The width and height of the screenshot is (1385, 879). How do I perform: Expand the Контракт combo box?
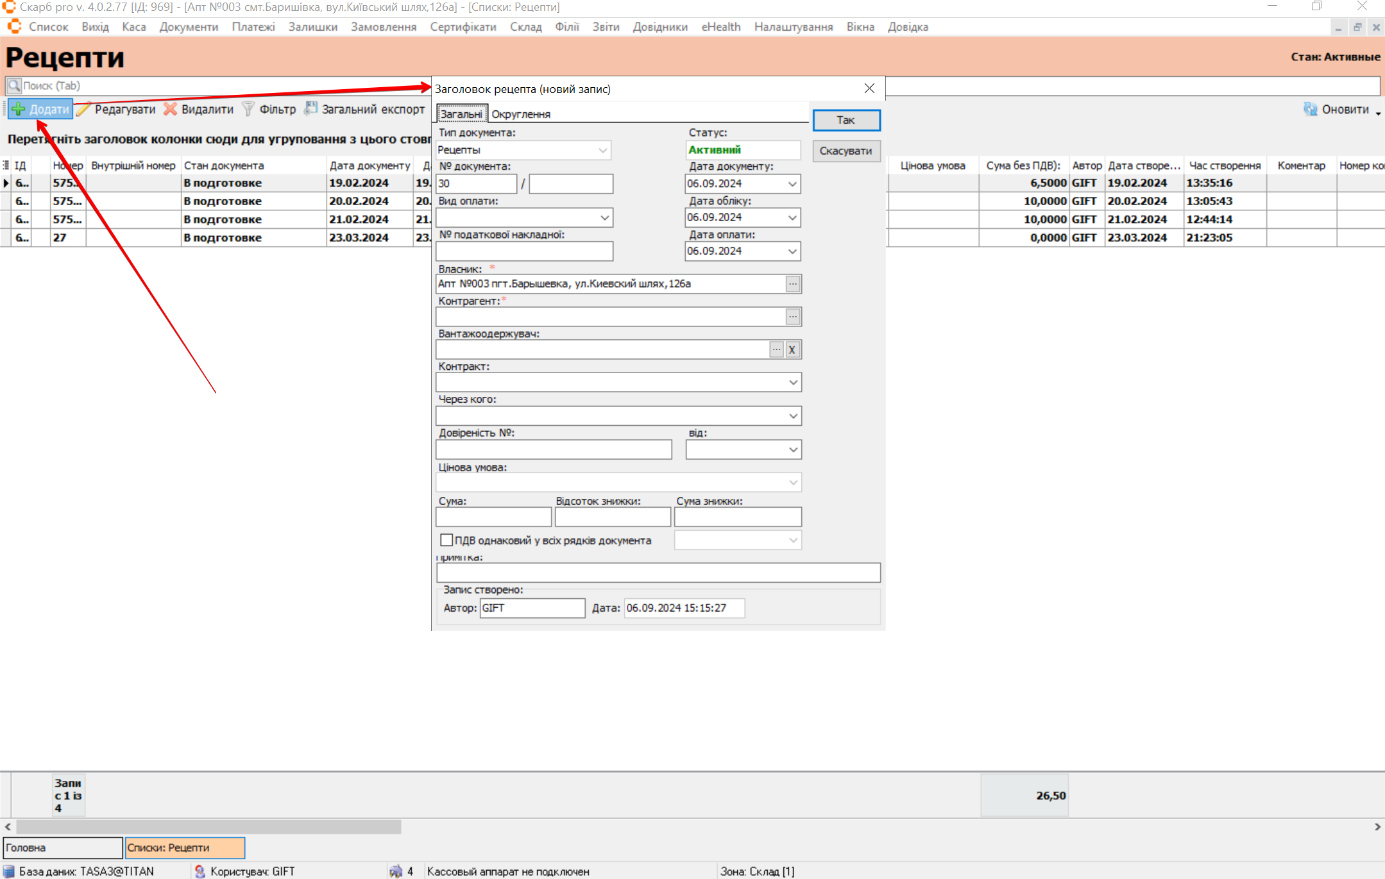coord(793,383)
